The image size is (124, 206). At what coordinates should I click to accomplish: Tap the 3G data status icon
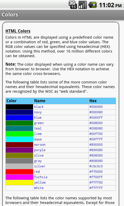pyautogui.click(x=73, y=5)
